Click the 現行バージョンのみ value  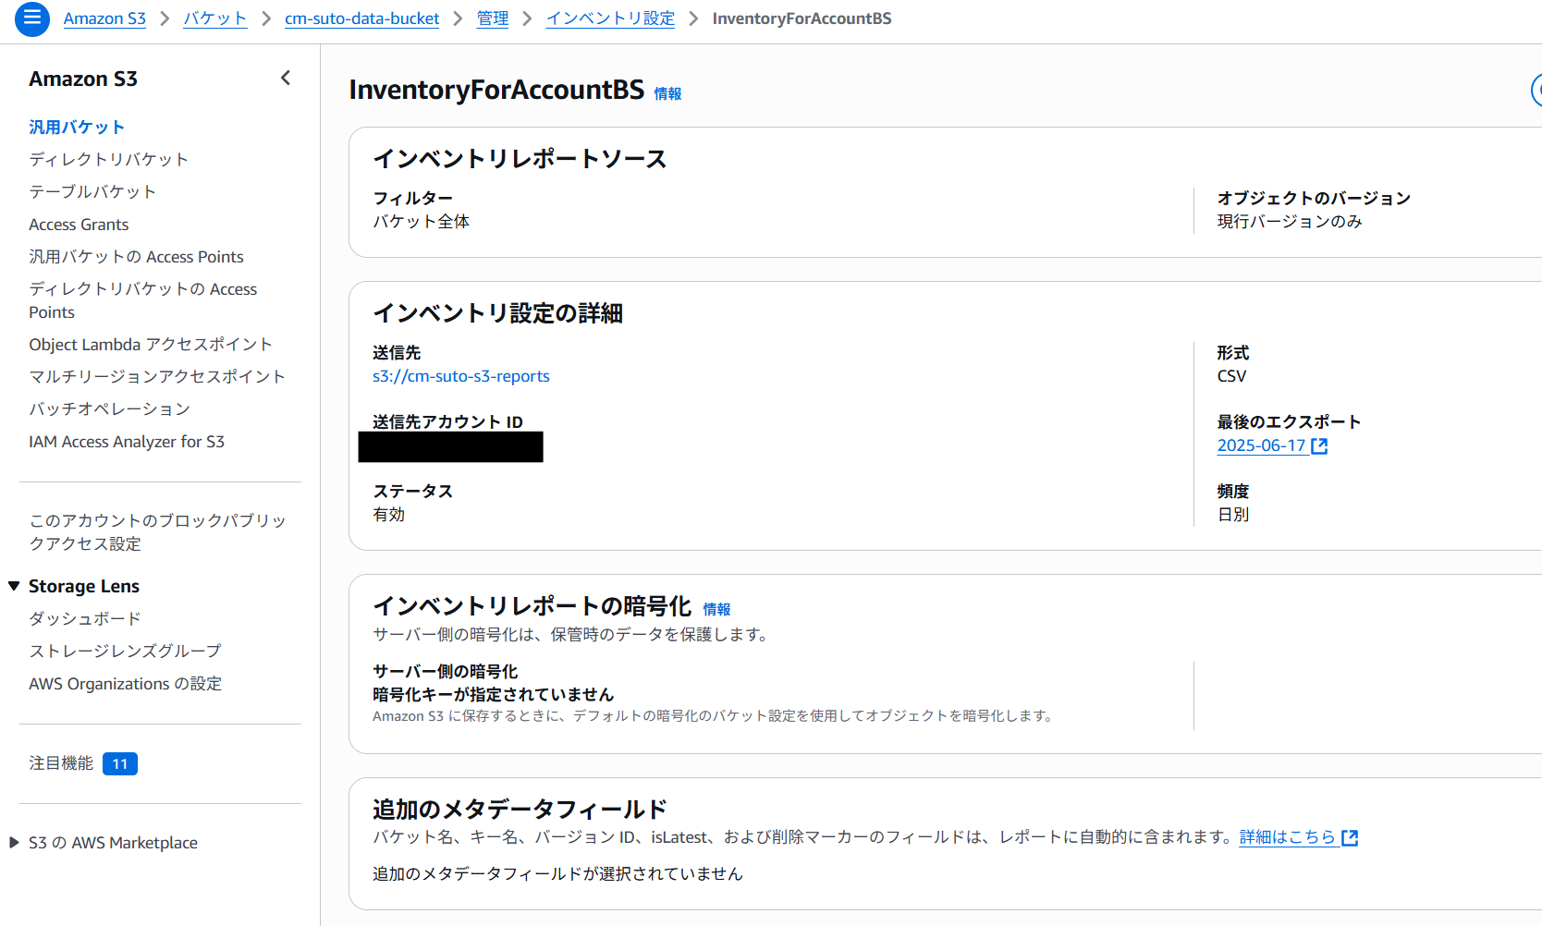(1290, 222)
